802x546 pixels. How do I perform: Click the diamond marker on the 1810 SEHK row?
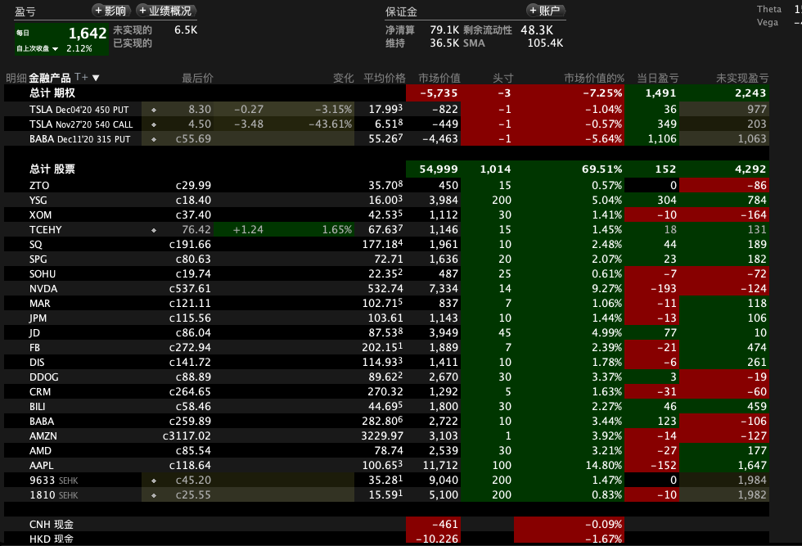154,495
